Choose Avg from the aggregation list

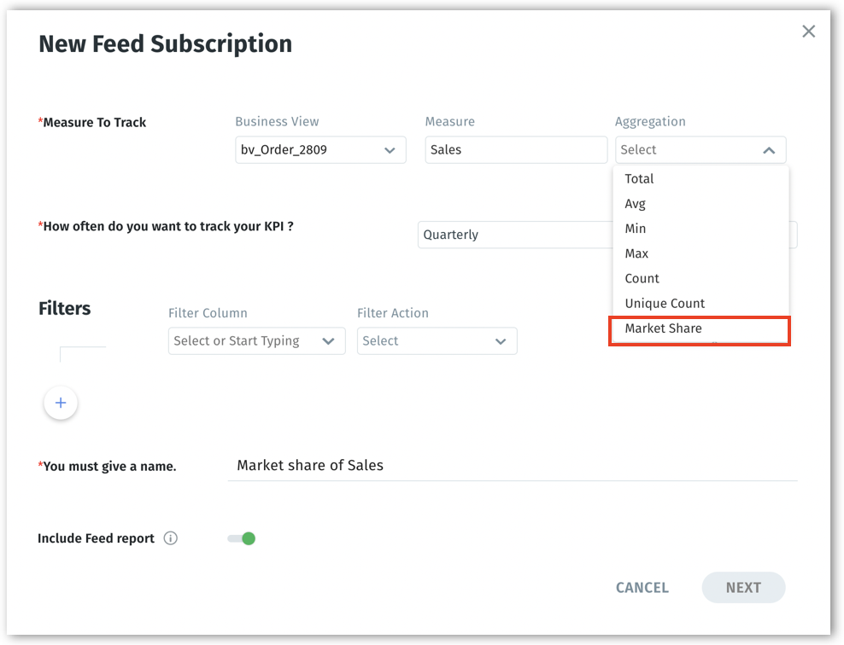[635, 204]
